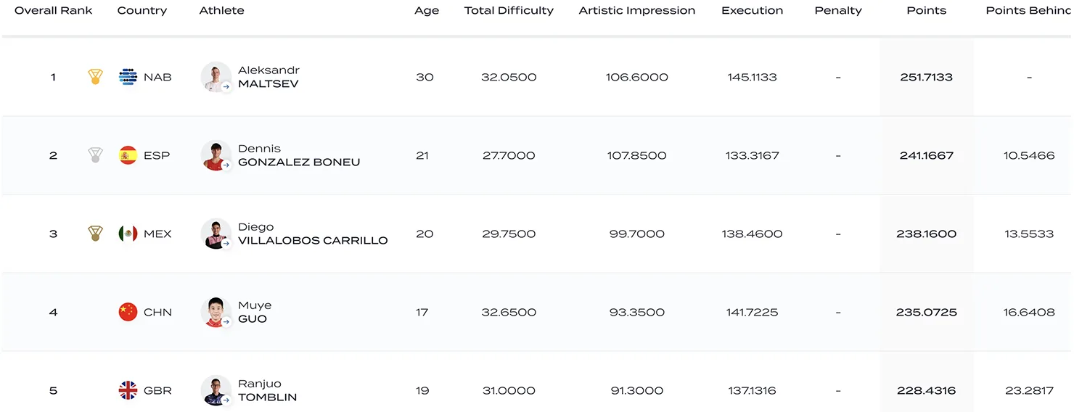
Task: Click the gold medal icon for rank 1
Action: [95, 77]
